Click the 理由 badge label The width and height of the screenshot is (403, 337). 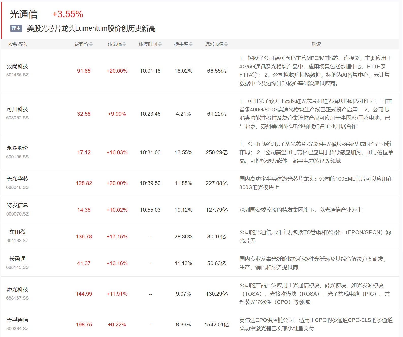click(x=16, y=28)
